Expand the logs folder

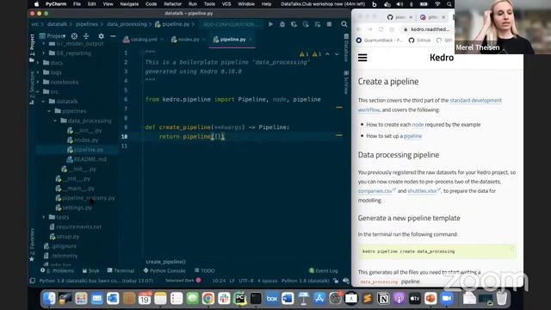coord(38,72)
